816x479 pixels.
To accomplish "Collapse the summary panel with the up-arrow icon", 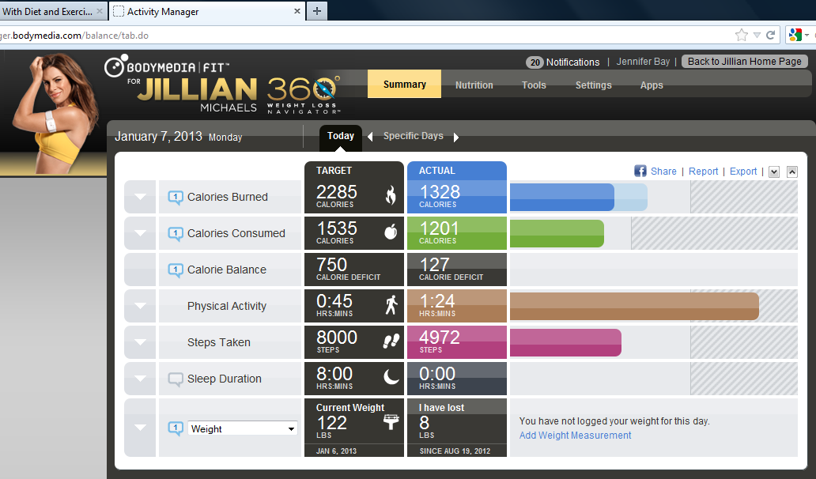I will click(792, 172).
